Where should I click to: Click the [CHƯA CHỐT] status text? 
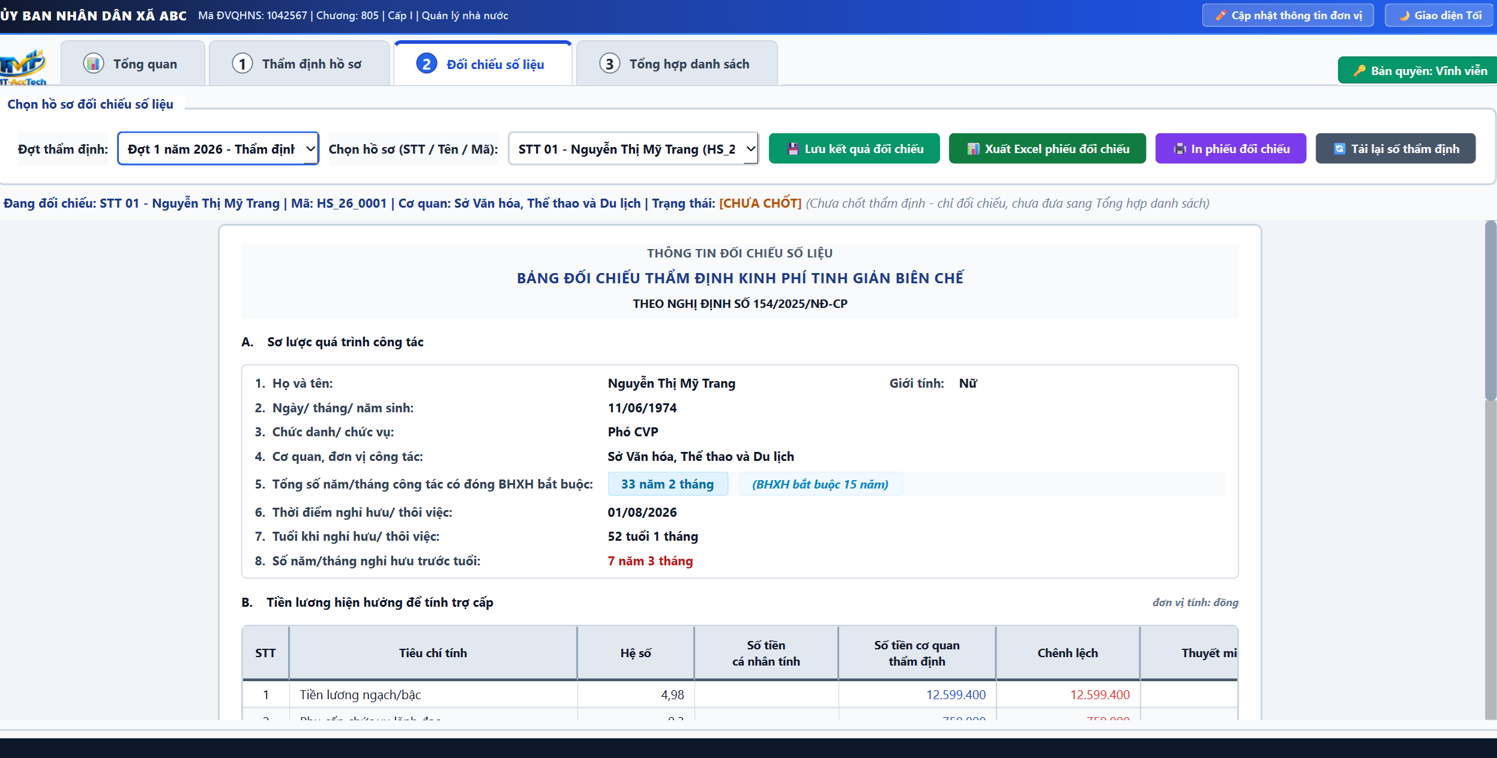click(760, 203)
